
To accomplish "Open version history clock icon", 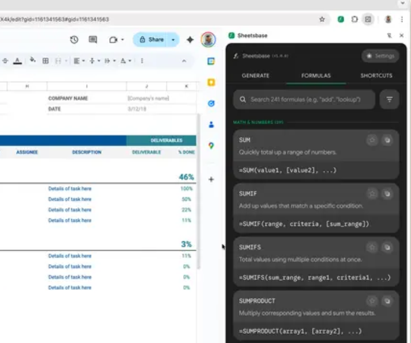I will pyautogui.click(x=74, y=40).
